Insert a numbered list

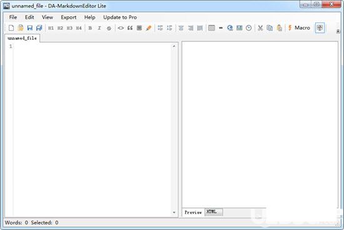pyautogui.click(x=169, y=28)
